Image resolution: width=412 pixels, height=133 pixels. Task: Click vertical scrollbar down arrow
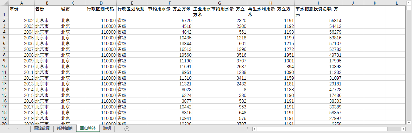pyautogui.click(x=409, y=122)
